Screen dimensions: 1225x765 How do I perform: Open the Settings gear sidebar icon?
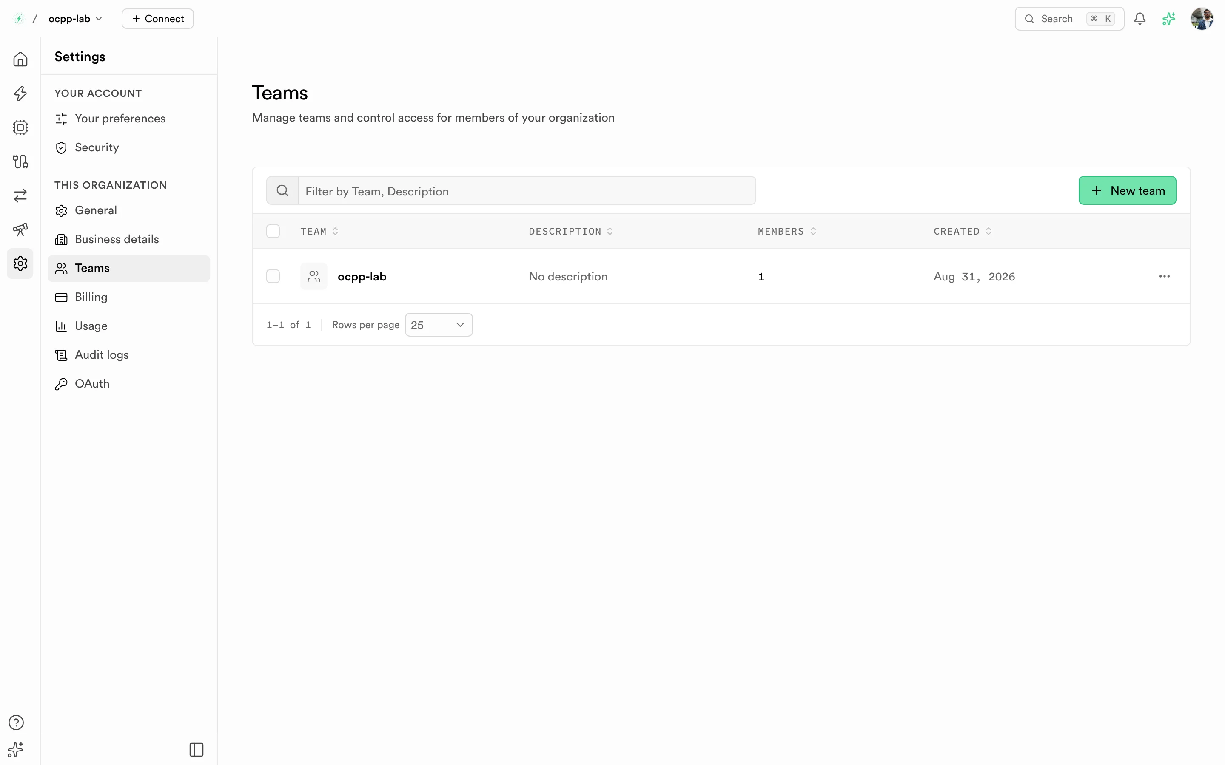(20, 263)
